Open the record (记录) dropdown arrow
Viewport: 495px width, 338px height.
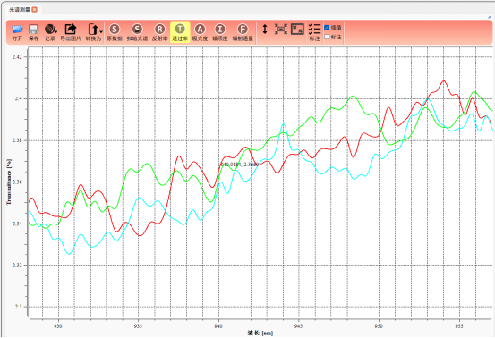55,31
